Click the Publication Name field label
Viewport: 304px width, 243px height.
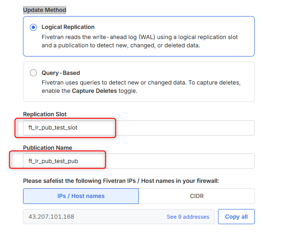click(47, 147)
